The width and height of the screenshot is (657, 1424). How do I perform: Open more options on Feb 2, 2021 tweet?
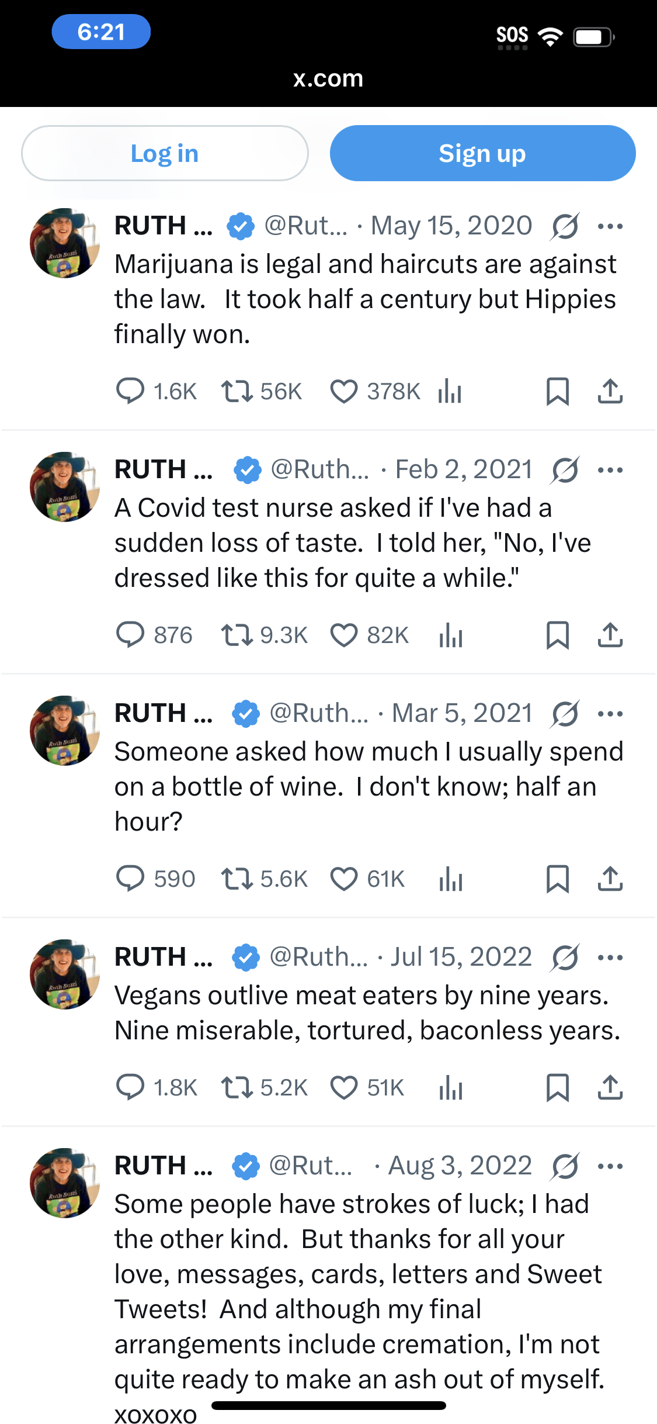pos(610,470)
